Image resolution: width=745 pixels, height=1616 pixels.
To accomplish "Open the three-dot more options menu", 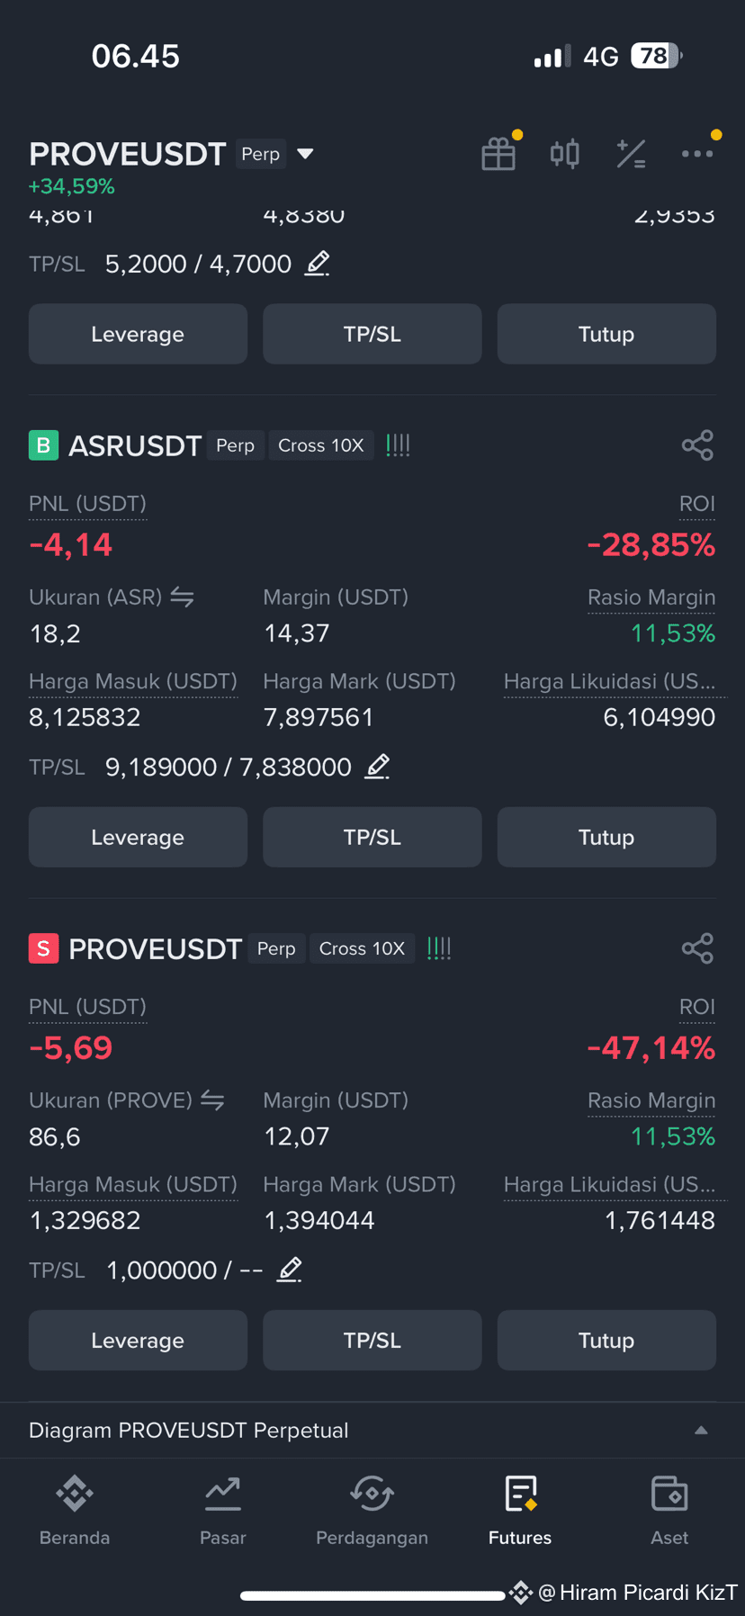I will click(697, 154).
